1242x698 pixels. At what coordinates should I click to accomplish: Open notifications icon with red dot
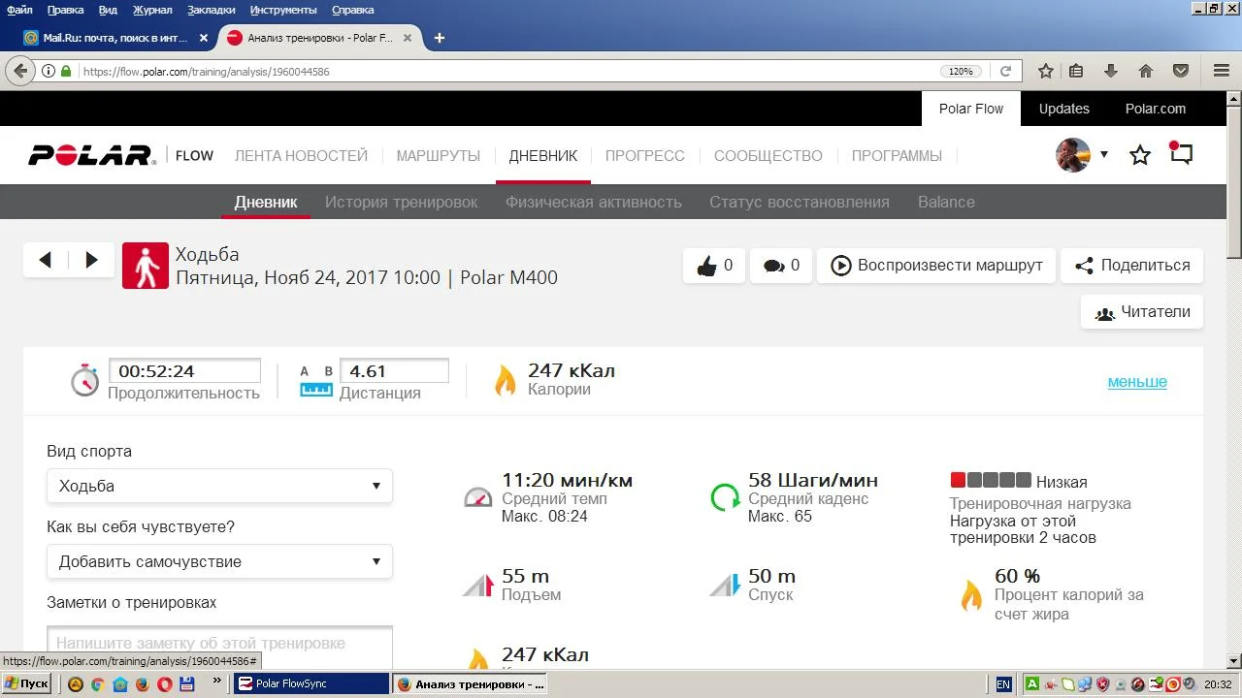pos(1181,154)
